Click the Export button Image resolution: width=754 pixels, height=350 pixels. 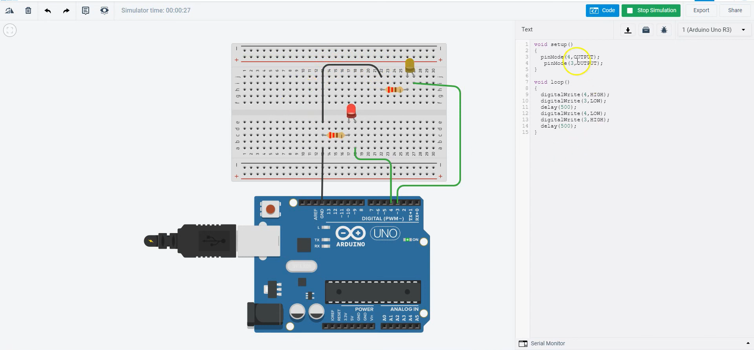click(x=701, y=11)
